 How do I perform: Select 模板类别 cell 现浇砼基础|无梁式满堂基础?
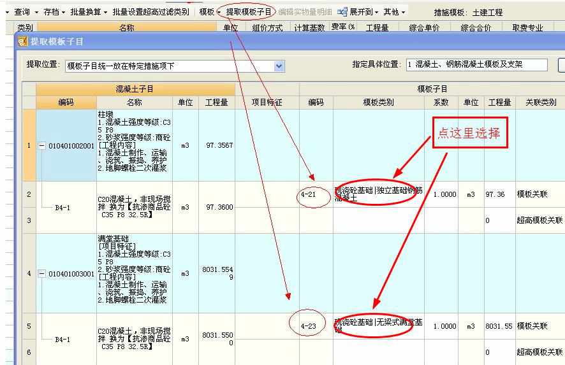(x=378, y=326)
